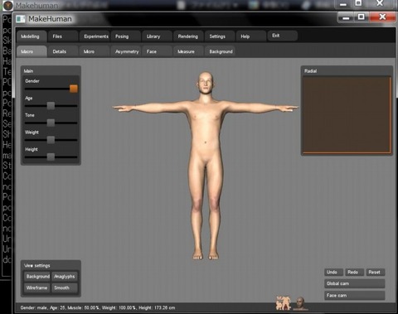Toggle Smooth view mode
This screenshot has height=314, width=398.
click(x=65, y=287)
